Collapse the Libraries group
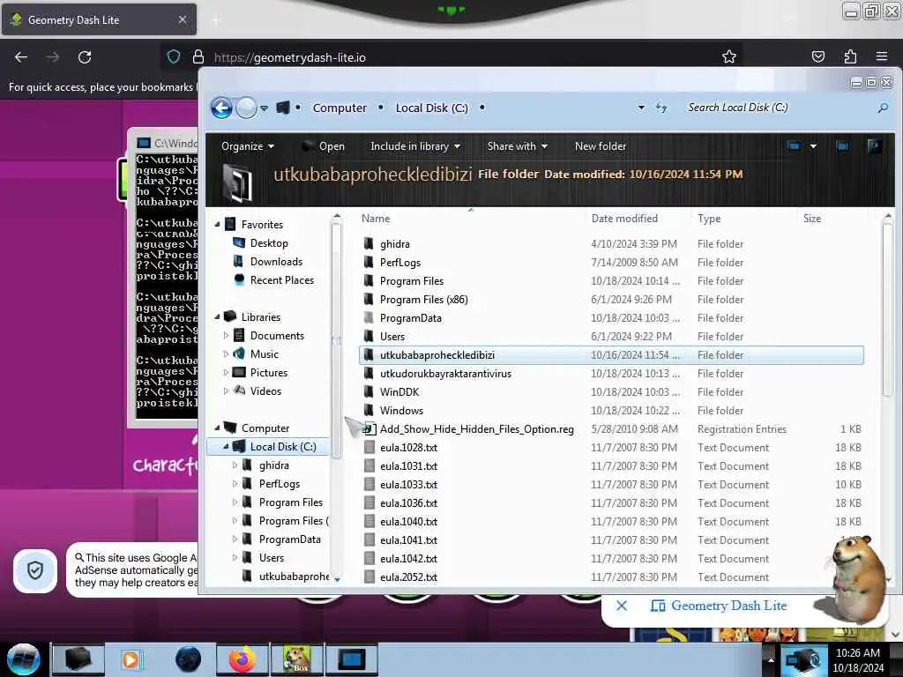Screen dimensions: 903x677 pos(217,316)
